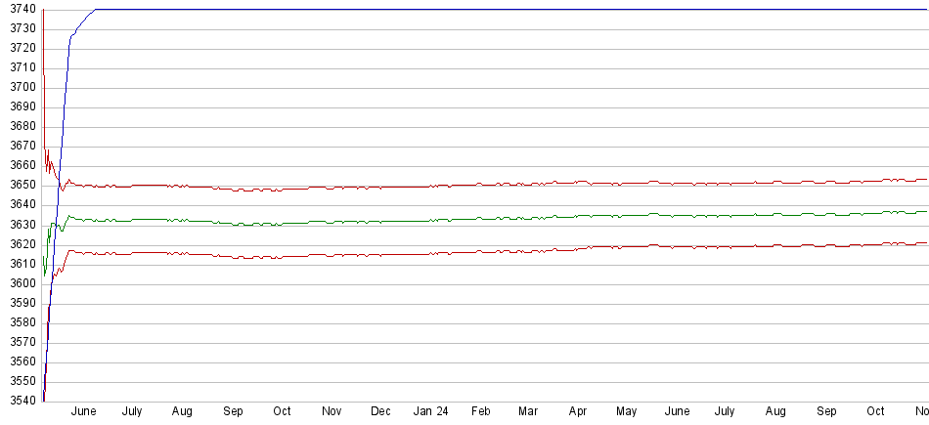Click the 3700 y-axis tick label
This screenshot has height=425, width=929.
point(22,87)
